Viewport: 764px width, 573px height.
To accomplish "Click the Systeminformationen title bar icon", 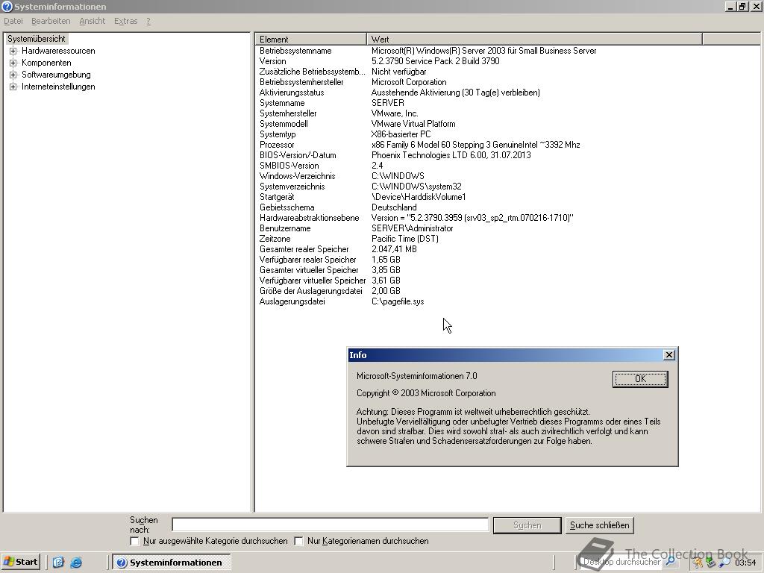I will [x=7, y=6].
